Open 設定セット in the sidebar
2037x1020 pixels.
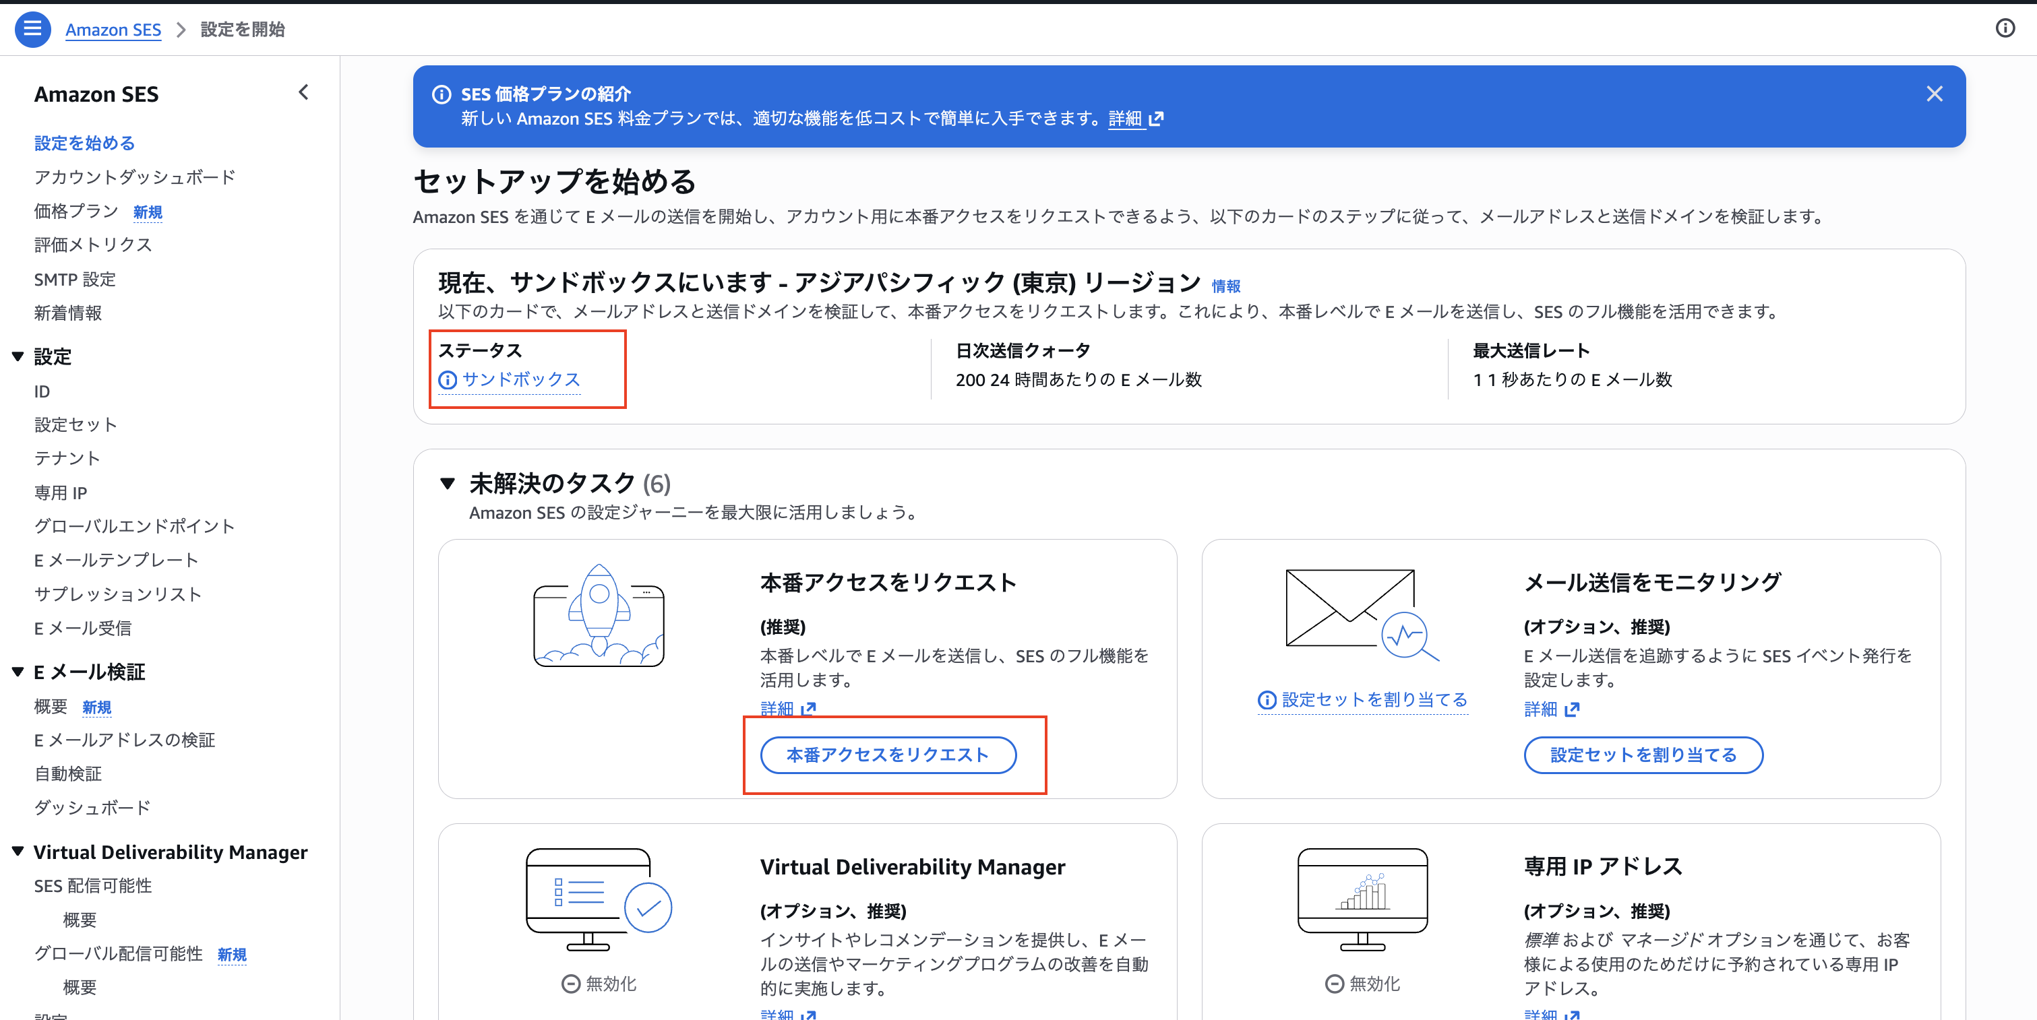click(76, 425)
